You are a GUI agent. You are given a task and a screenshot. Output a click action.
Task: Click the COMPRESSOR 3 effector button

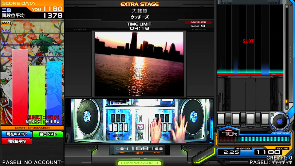139,163
